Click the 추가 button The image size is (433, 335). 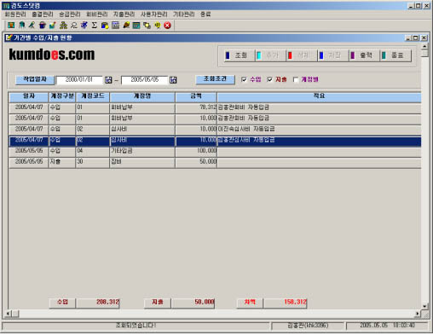(x=270, y=55)
